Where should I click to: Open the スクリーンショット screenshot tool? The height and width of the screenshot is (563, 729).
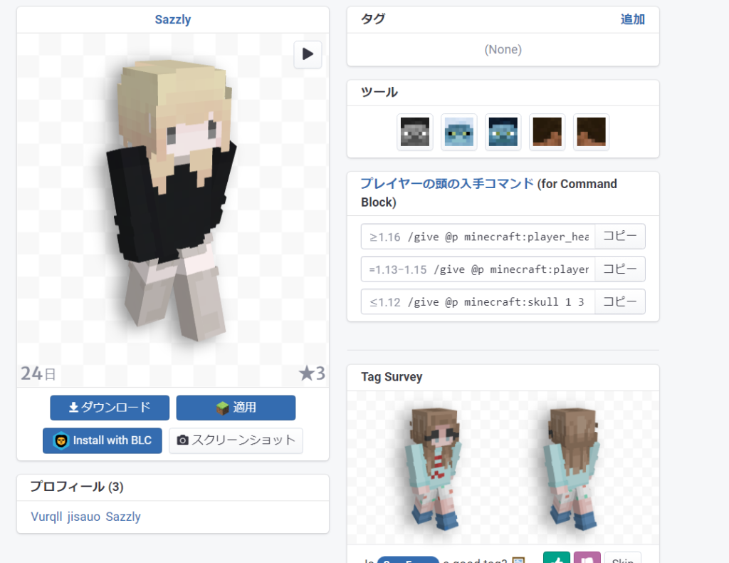pyautogui.click(x=236, y=440)
